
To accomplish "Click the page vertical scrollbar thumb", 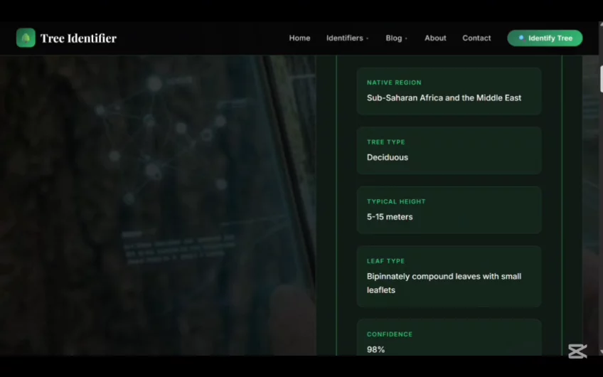I will 601,79.
